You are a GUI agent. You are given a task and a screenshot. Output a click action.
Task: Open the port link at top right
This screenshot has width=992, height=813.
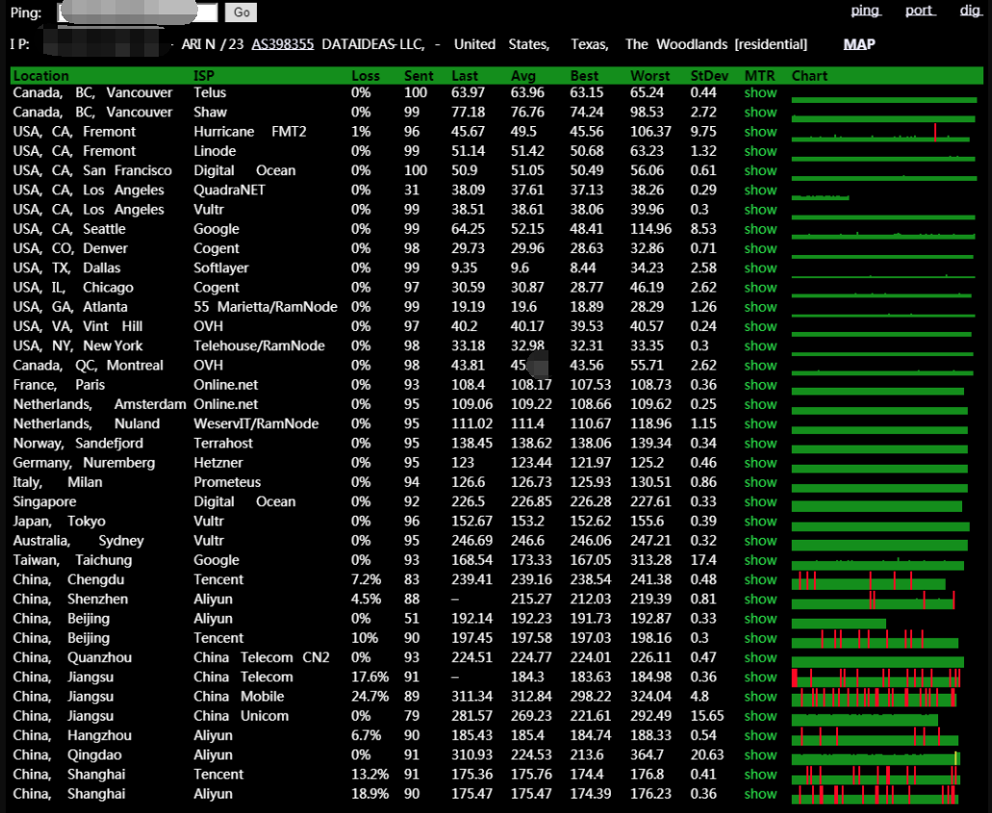point(920,11)
